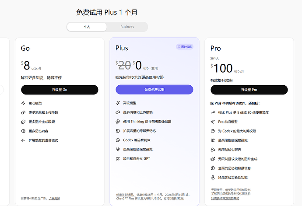Click the text 有效提升效率
This screenshot has width=302, height=206.
[x=221, y=80]
